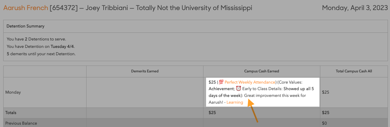This screenshot has height=127, width=390.
Task: Click the Perfect Weekly Attendance link
Action: (x=250, y=82)
